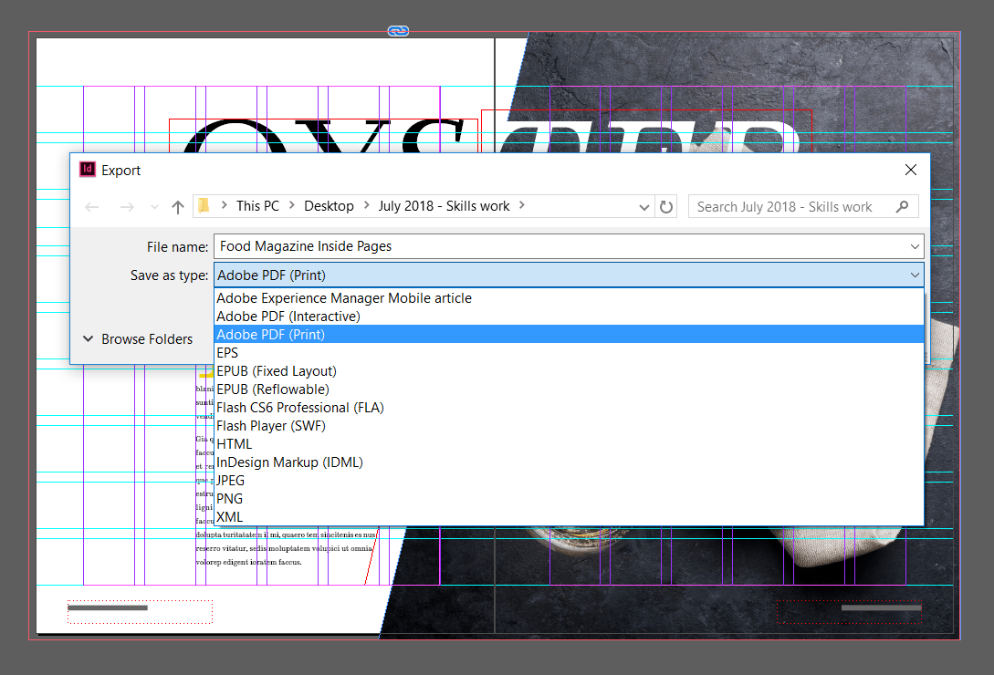Open address bar history dropdown
Screen dimensions: 994x675
pos(644,207)
